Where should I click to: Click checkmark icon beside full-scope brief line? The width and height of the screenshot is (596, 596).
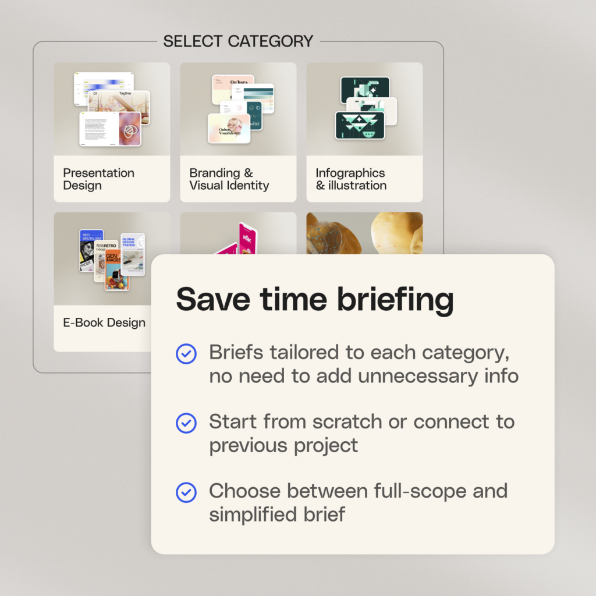click(186, 492)
